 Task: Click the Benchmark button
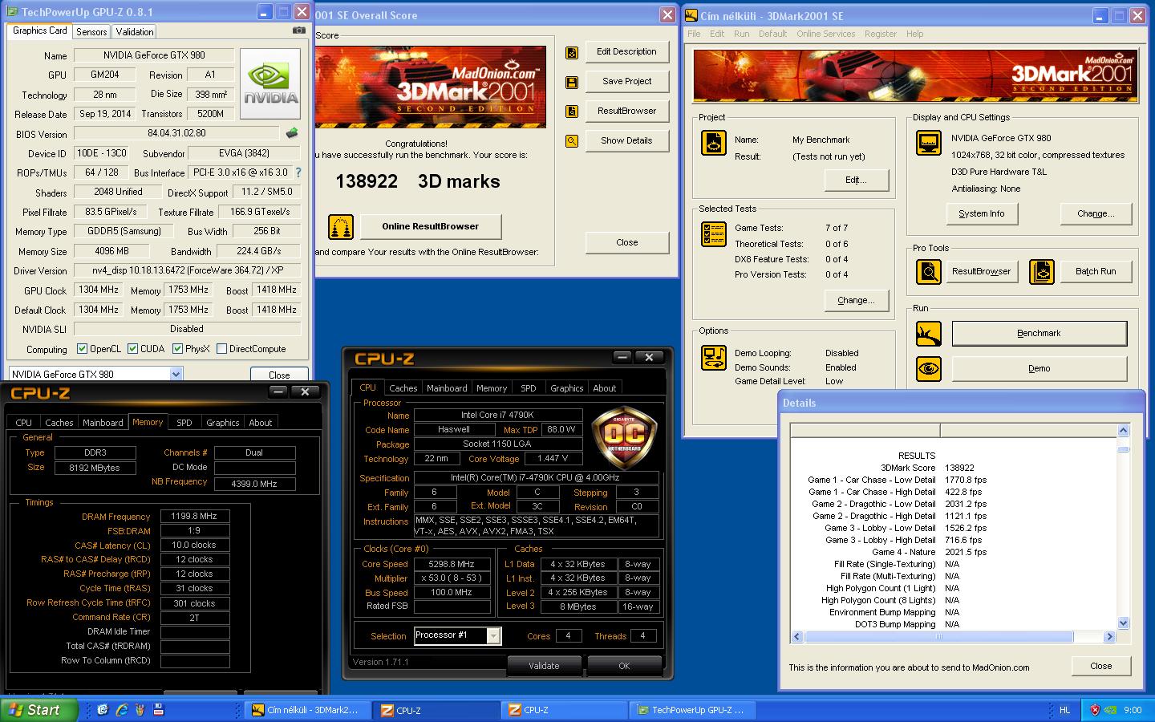1039,333
